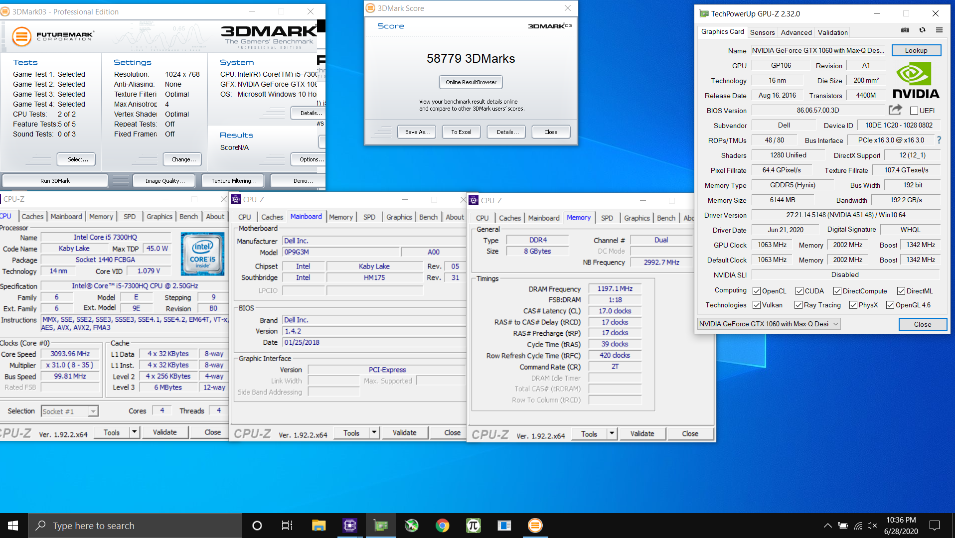
Task: Switch to CPU-Z taskbar icon
Action: [x=350, y=526]
